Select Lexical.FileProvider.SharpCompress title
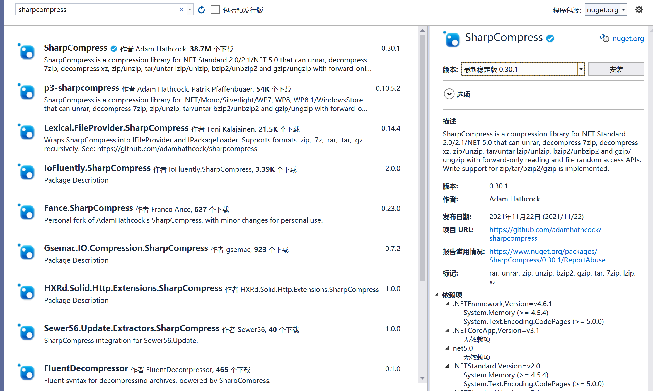 [116, 128]
